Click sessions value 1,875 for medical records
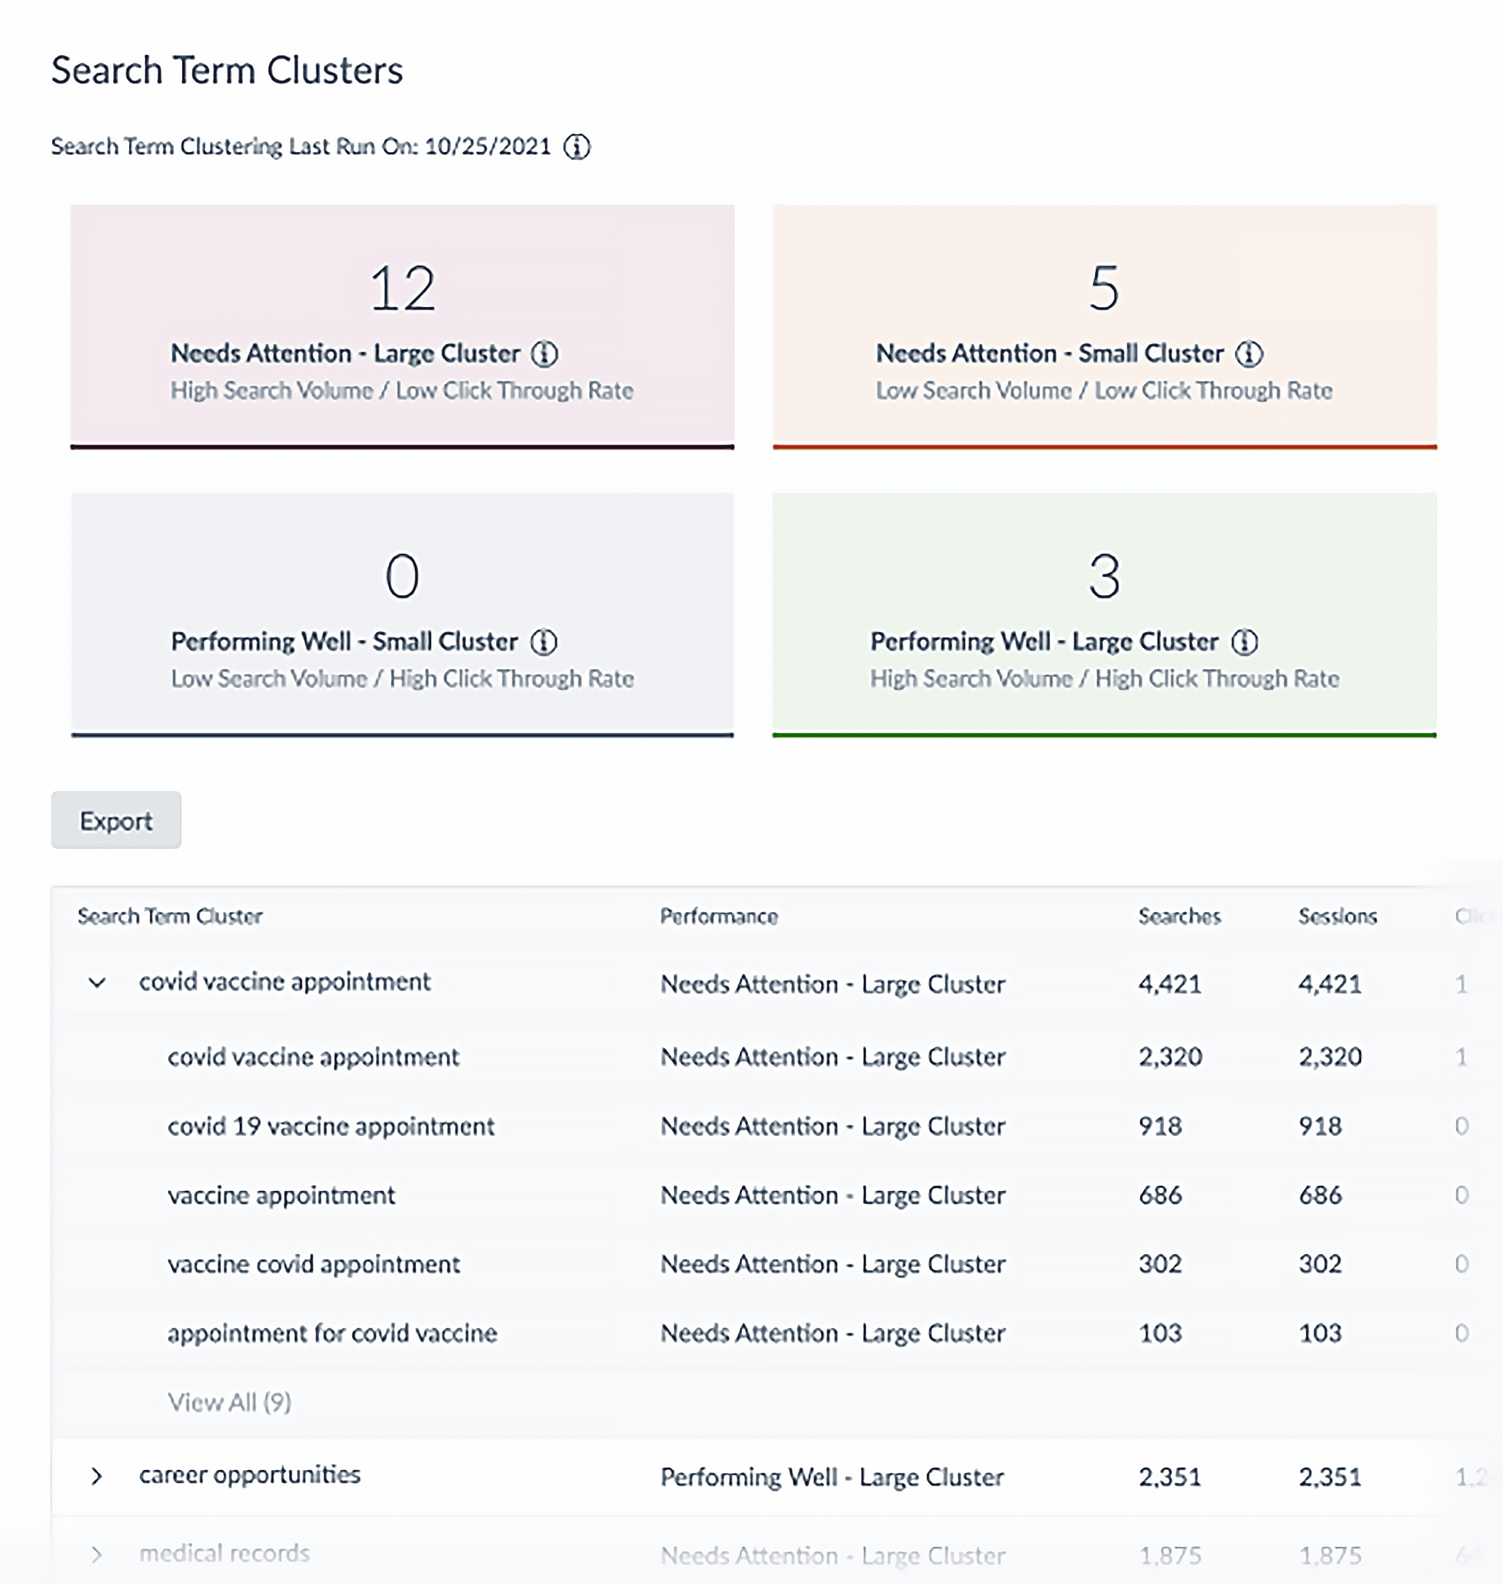This screenshot has width=1503, height=1584. (1329, 1555)
